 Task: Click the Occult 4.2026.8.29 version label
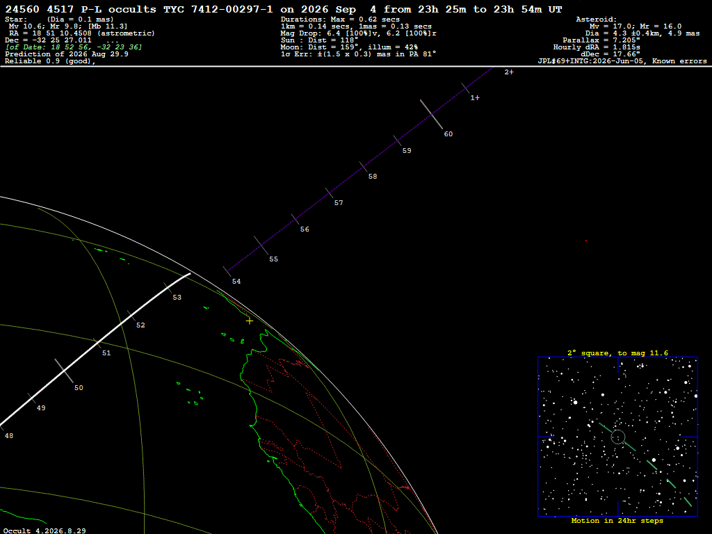44,531
